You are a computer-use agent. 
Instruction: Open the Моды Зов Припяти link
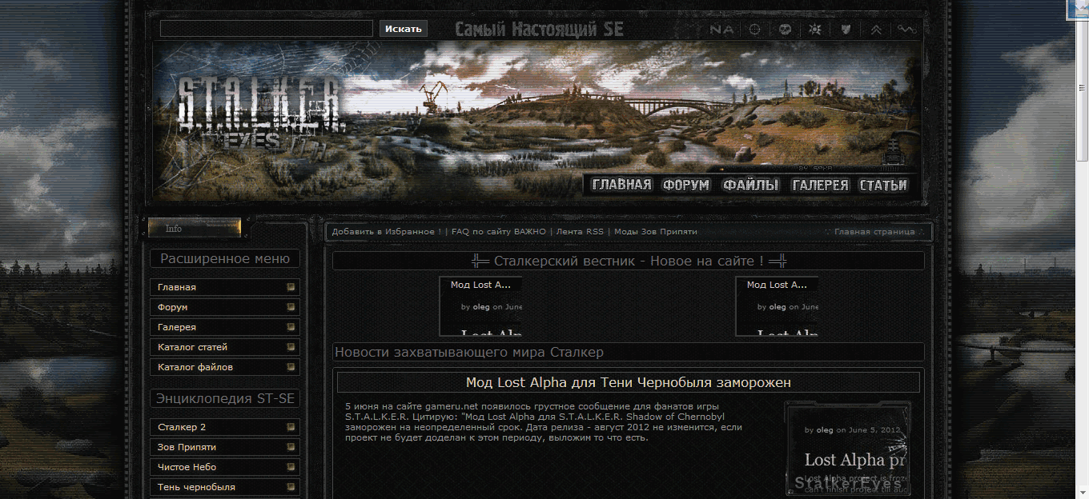pyautogui.click(x=656, y=232)
